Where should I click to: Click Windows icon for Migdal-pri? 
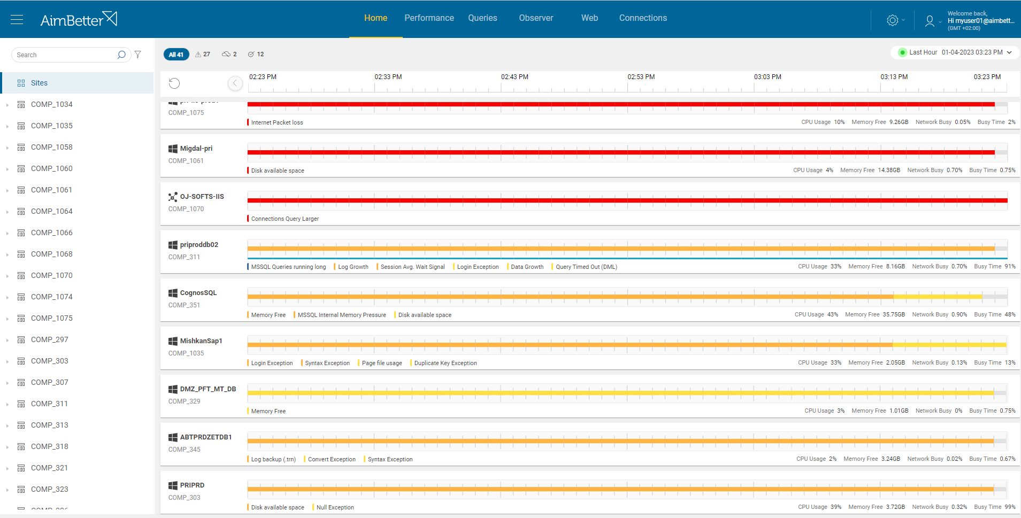(173, 149)
